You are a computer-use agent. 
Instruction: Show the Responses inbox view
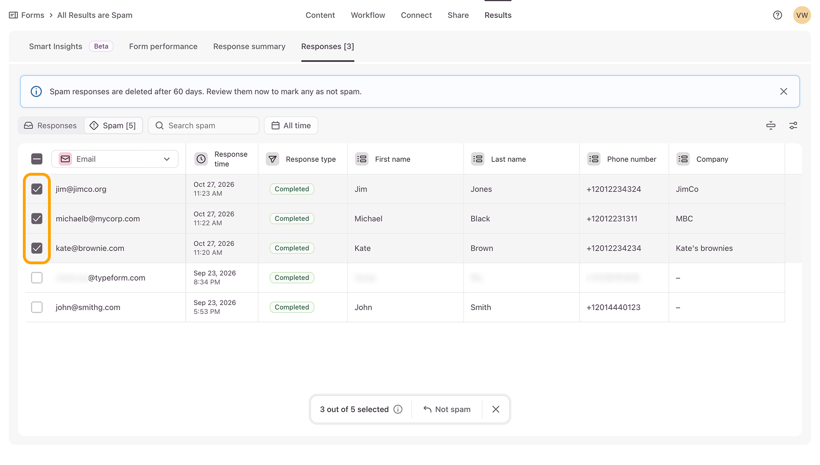(51, 125)
